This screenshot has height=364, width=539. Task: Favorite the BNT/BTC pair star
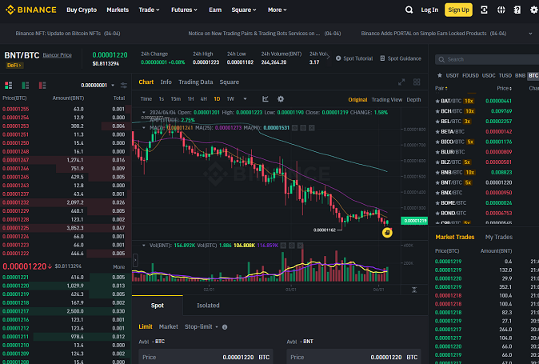437,182
